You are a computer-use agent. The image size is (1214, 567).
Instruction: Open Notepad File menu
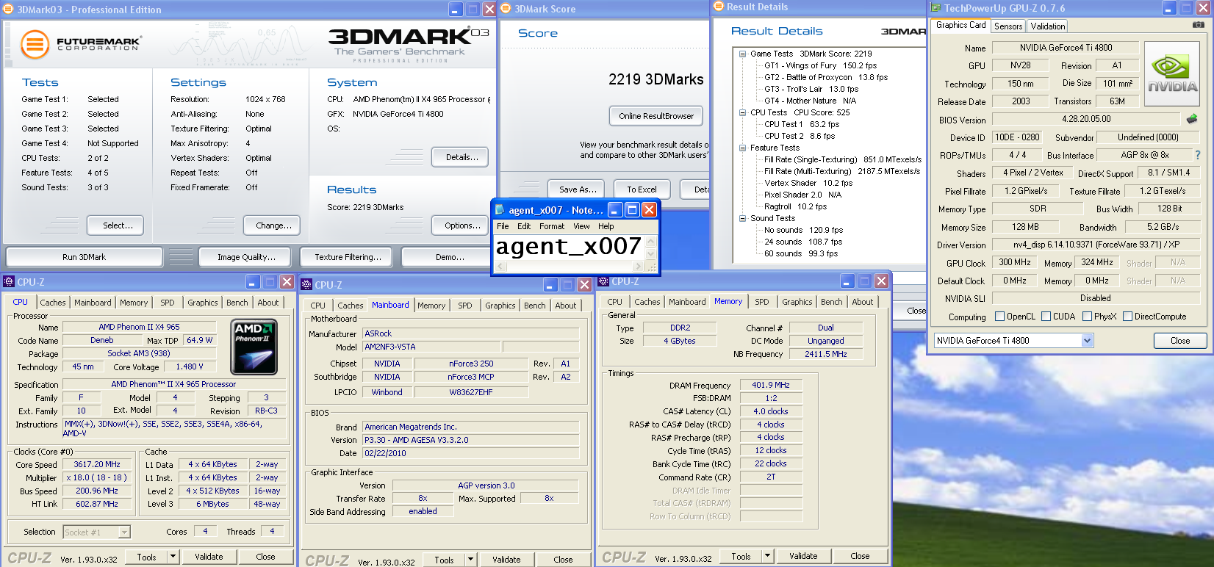point(503,226)
